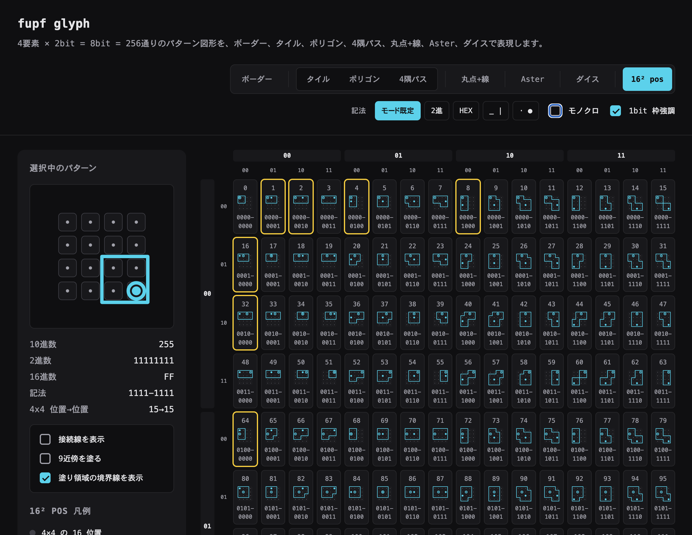Uncheck 塗り領域の境界線を表示 option
The image size is (692, 535).
[x=45, y=478]
